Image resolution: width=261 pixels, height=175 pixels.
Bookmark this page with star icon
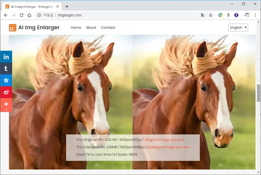[211, 15]
